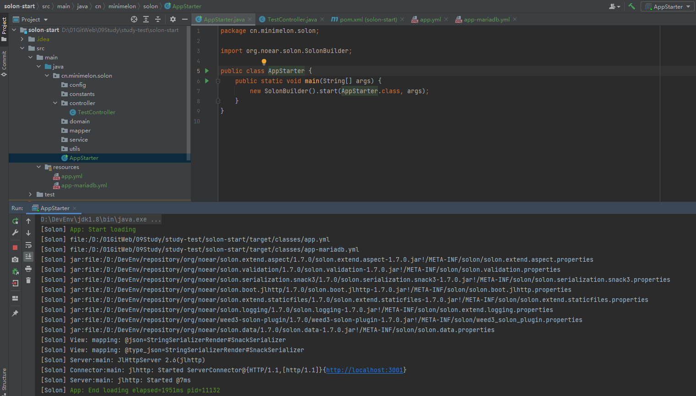Collapse the controller folder in the tree
The image size is (696, 396).
(x=55, y=103)
